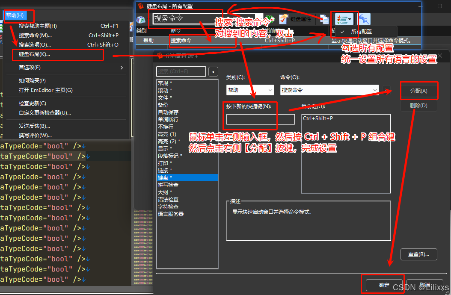Open the configuration list dropdown icon

(344, 20)
